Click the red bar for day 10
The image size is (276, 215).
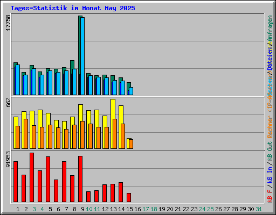pos(88,197)
